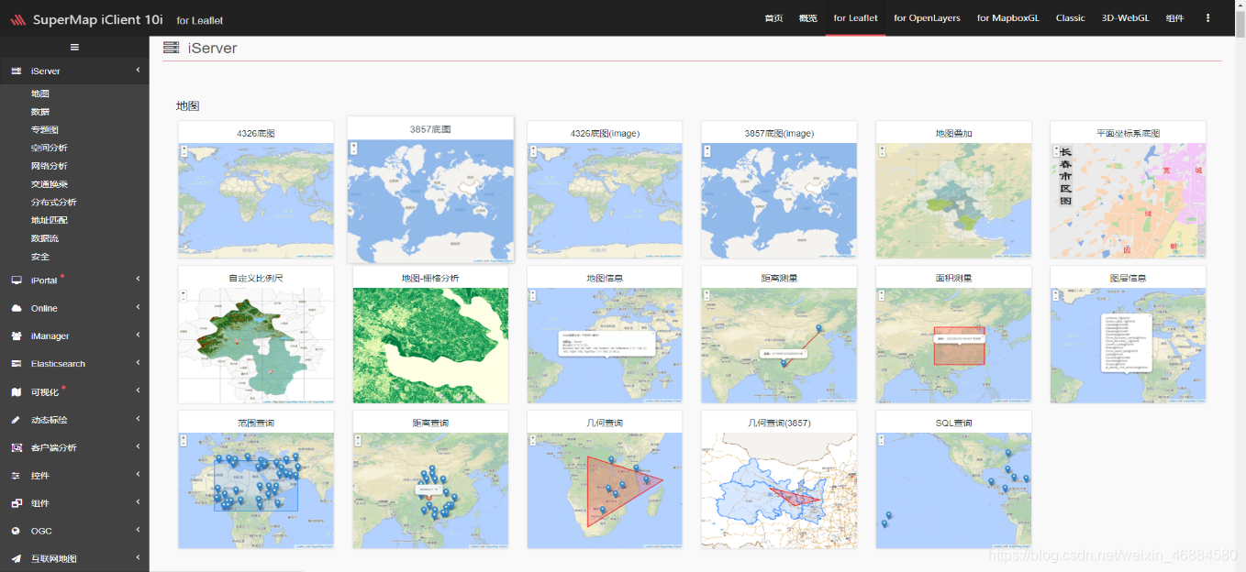The height and width of the screenshot is (572, 1246).
Task: Click the 动态标绘 pencil icon
Action: [17, 420]
